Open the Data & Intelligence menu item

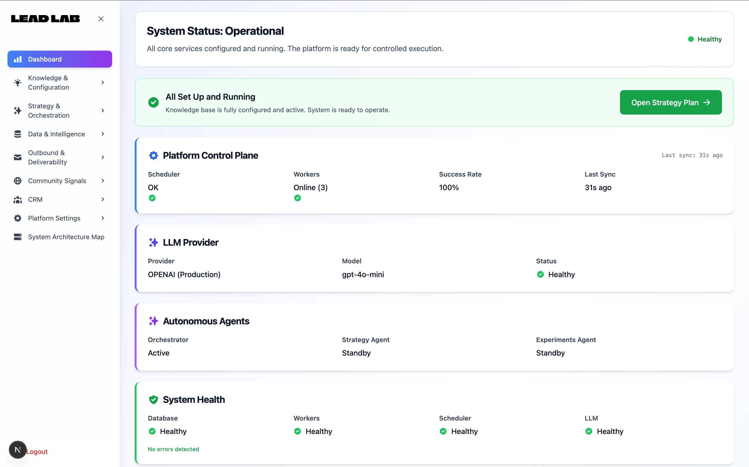pyautogui.click(x=57, y=134)
